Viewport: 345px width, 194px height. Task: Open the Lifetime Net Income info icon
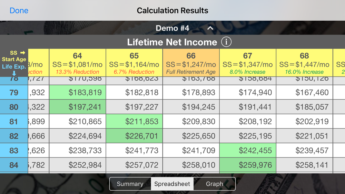click(x=226, y=42)
